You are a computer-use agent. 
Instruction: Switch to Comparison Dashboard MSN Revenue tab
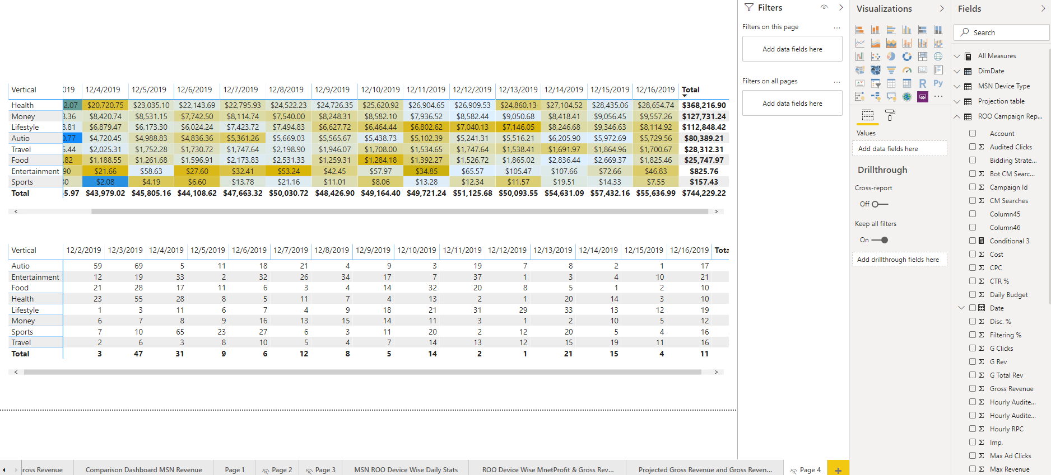tap(143, 470)
